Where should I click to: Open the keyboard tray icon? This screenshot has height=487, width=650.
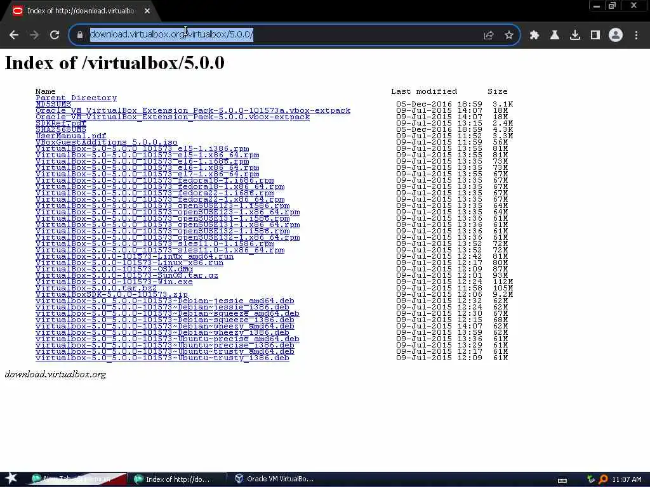tap(562, 480)
